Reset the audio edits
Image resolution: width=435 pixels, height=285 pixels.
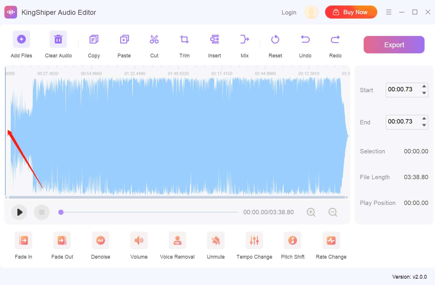[x=275, y=39]
